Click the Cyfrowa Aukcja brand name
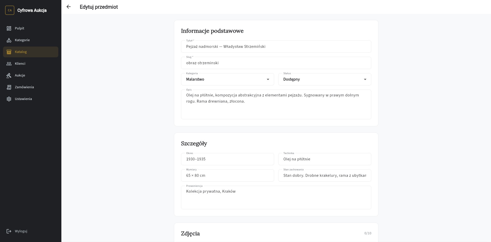This screenshot has height=242, width=491. (32, 10)
